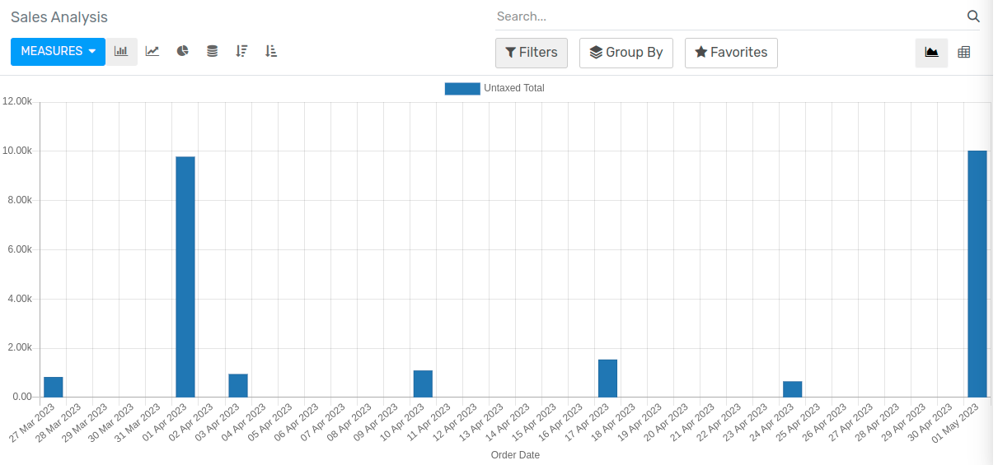
Task: Open the MEASURES dropdown
Action: (x=58, y=52)
